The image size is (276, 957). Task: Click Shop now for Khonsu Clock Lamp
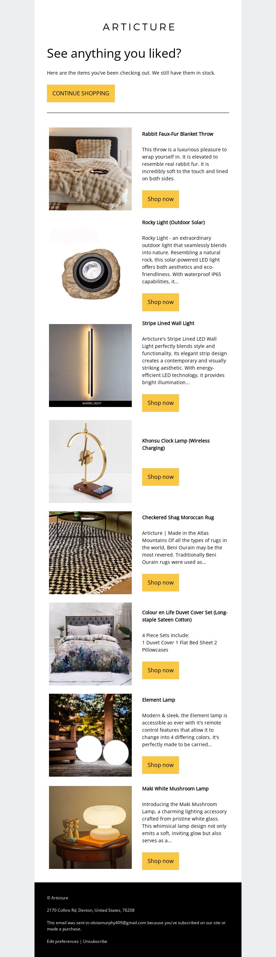[161, 477]
